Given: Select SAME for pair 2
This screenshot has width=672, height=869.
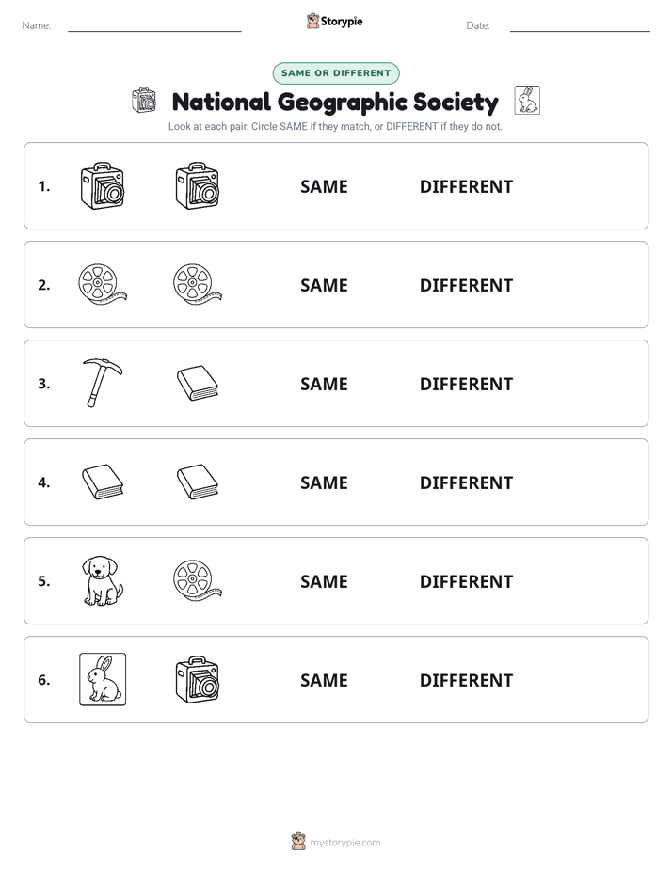Looking at the screenshot, I should coord(325,285).
